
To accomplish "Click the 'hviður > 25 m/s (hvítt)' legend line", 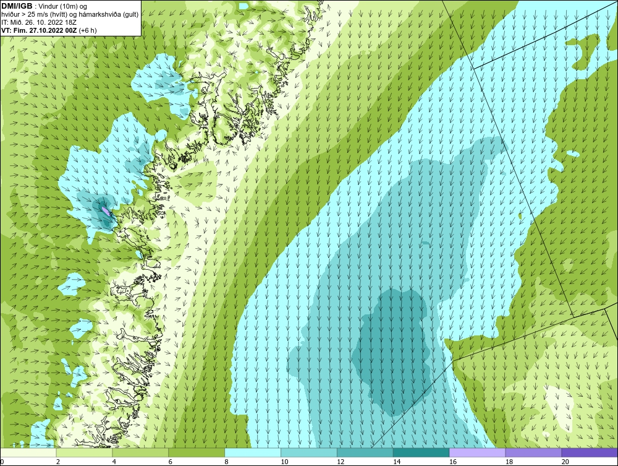I will 70,14.
